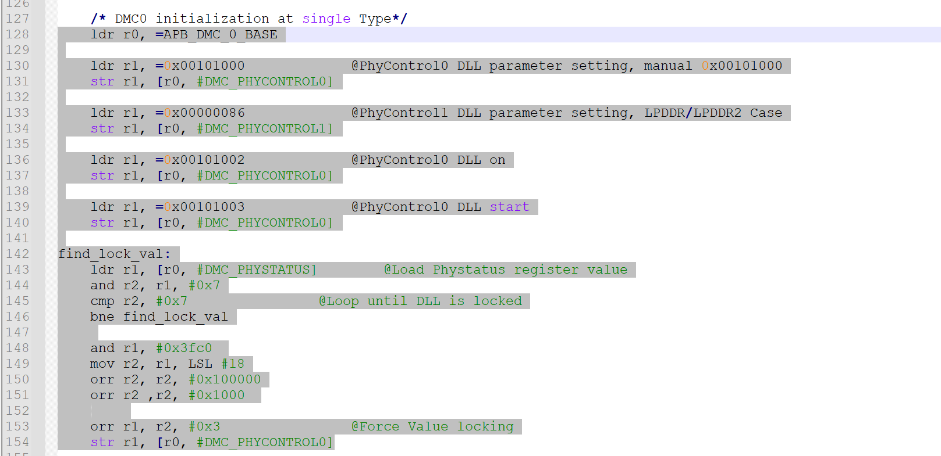
Task: Click '#DMC_PHYCONTROL1]' on line 134
Action: pos(265,128)
